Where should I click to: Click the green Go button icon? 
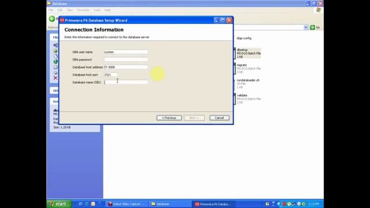tap(312, 27)
